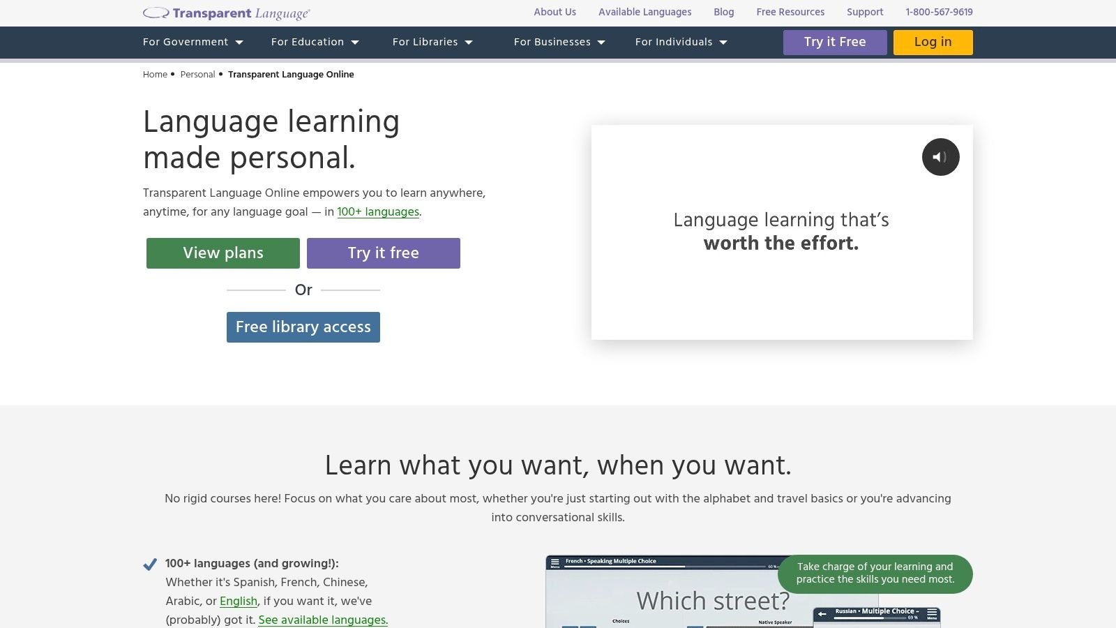Click the promo video card with worth the effort text
This screenshot has width=1116, height=628.
[x=782, y=232]
